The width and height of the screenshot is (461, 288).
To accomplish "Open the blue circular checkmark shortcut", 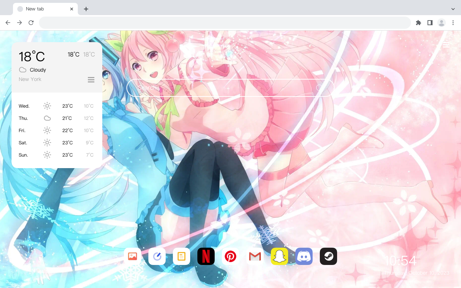I will tap(157, 256).
